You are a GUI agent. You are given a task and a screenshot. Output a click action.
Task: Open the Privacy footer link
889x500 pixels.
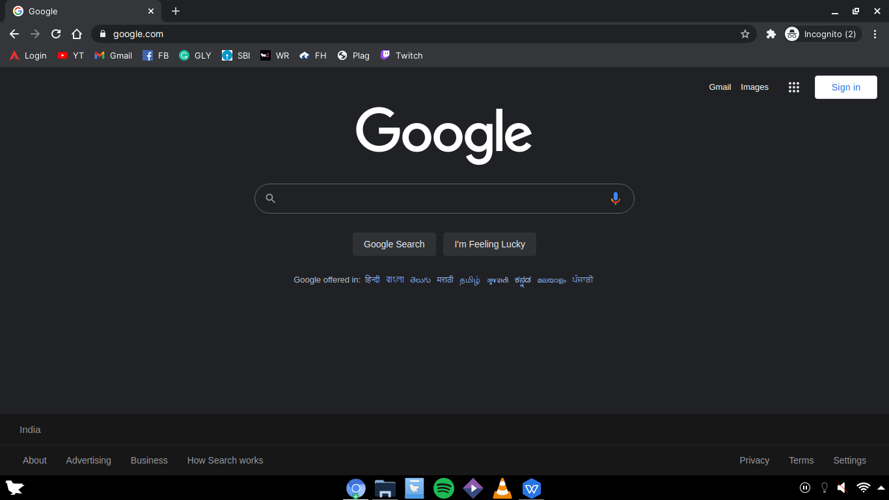coord(754,460)
